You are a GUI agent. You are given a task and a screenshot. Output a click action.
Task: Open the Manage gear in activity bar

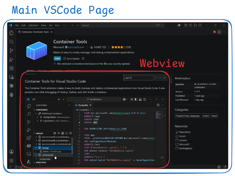11,160
